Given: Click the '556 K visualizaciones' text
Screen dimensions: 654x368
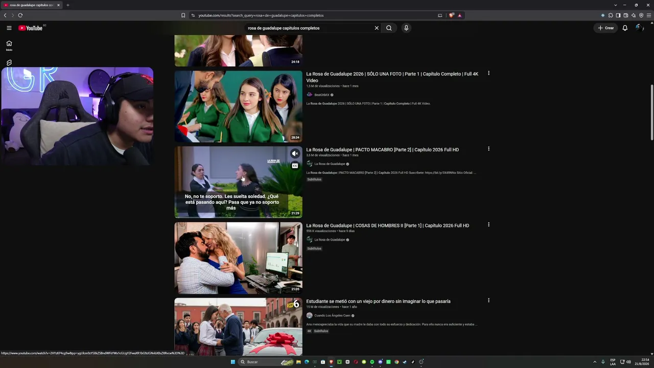Looking at the screenshot, I should point(321,231).
